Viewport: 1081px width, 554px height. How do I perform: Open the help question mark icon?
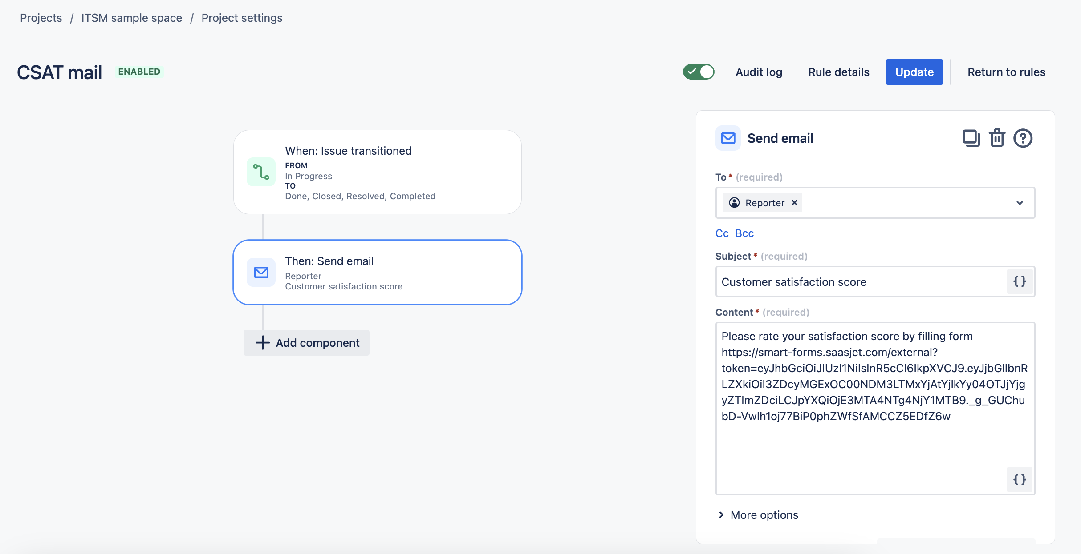click(1023, 138)
